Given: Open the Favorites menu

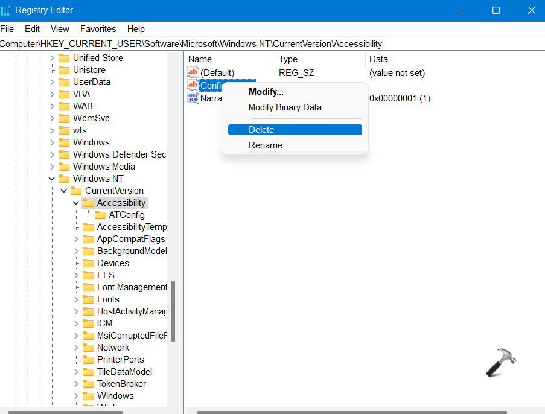Looking at the screenshot, I should click(98, 29).
